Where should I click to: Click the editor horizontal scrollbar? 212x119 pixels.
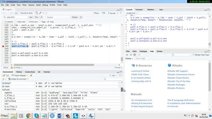point(54,65)
